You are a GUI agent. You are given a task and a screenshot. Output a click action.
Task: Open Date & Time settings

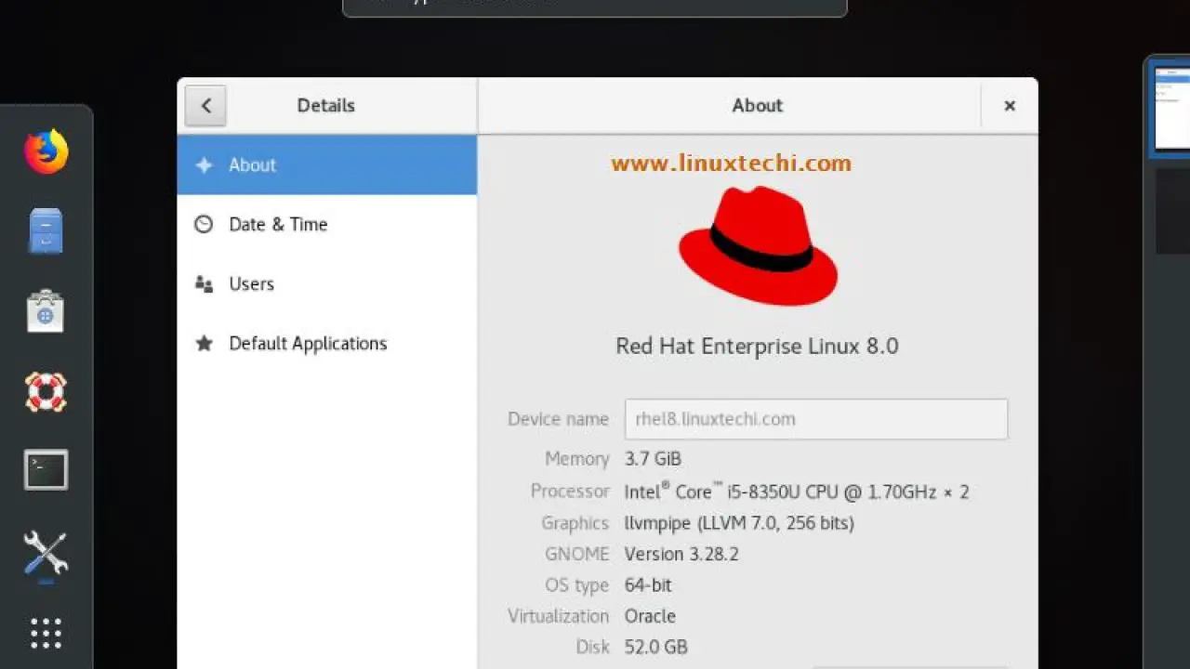(x=327, y=225)
